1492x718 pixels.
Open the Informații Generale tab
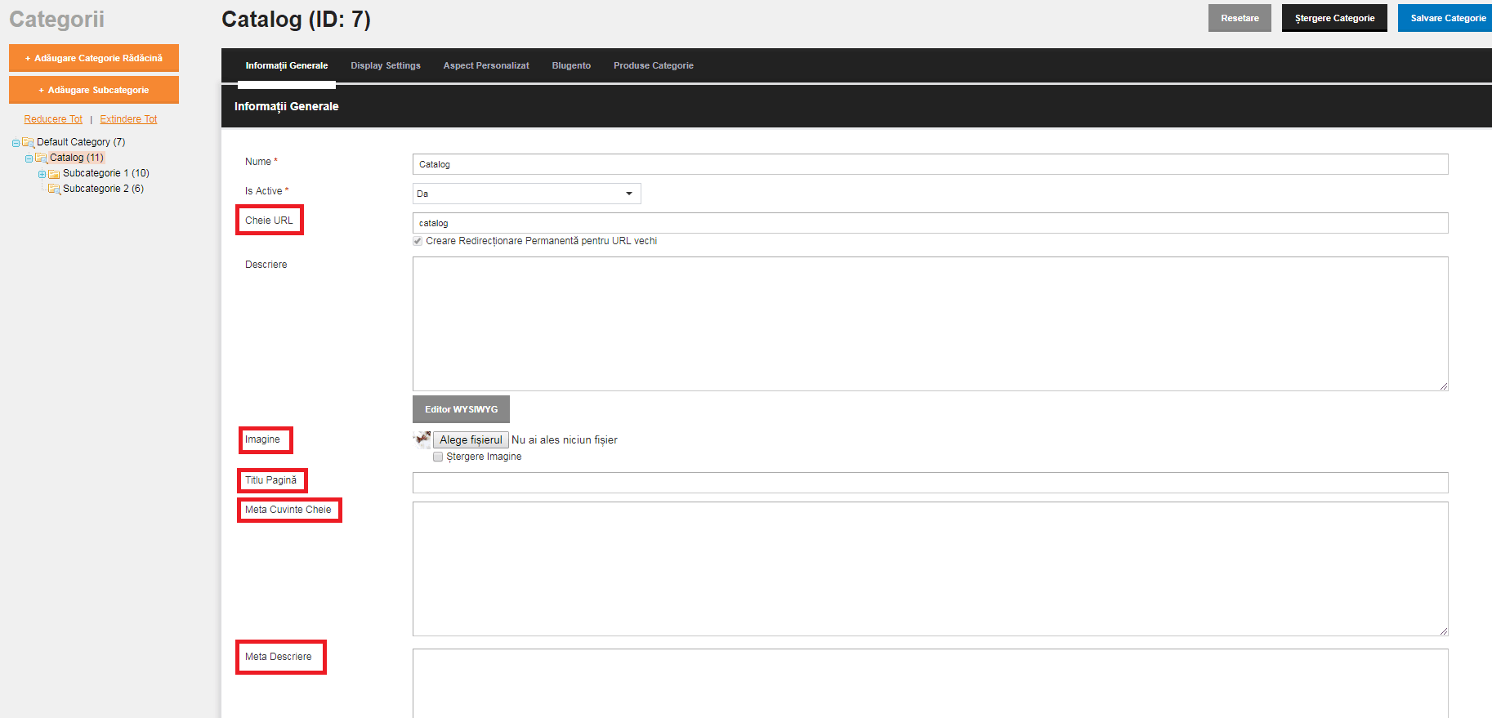click(287, 65)
